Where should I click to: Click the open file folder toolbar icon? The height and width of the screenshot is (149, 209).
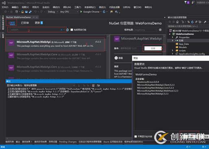[x=23, y=12]
